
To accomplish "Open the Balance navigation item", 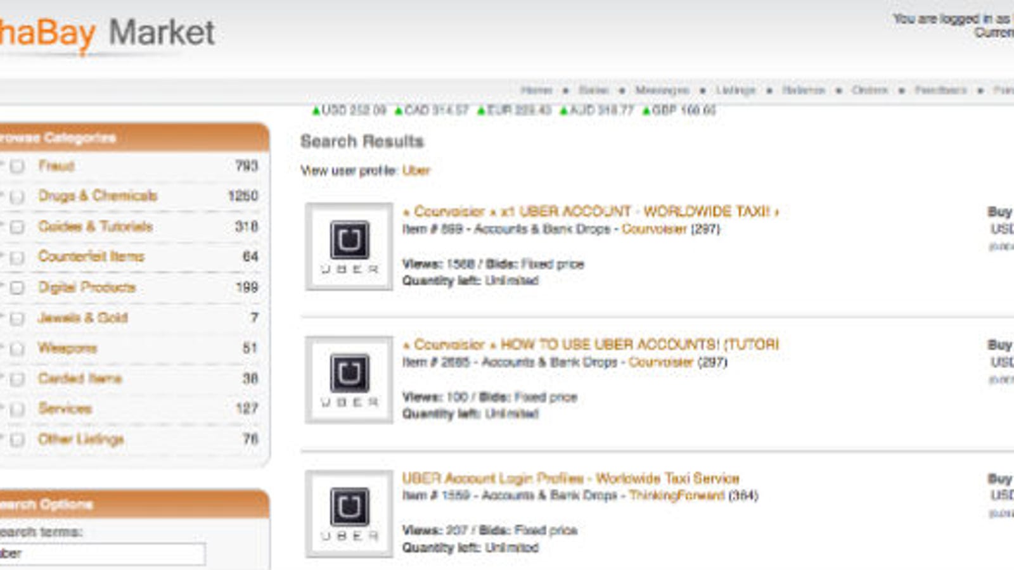I will tap(804, 90).
